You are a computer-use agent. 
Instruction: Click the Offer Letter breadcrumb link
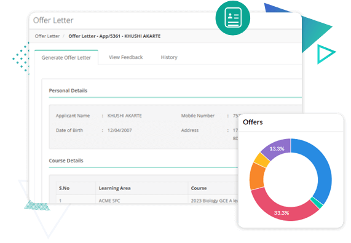47,36
